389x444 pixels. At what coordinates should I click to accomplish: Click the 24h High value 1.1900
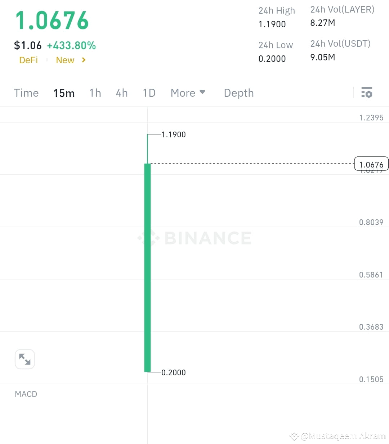(x=272, y=24)
